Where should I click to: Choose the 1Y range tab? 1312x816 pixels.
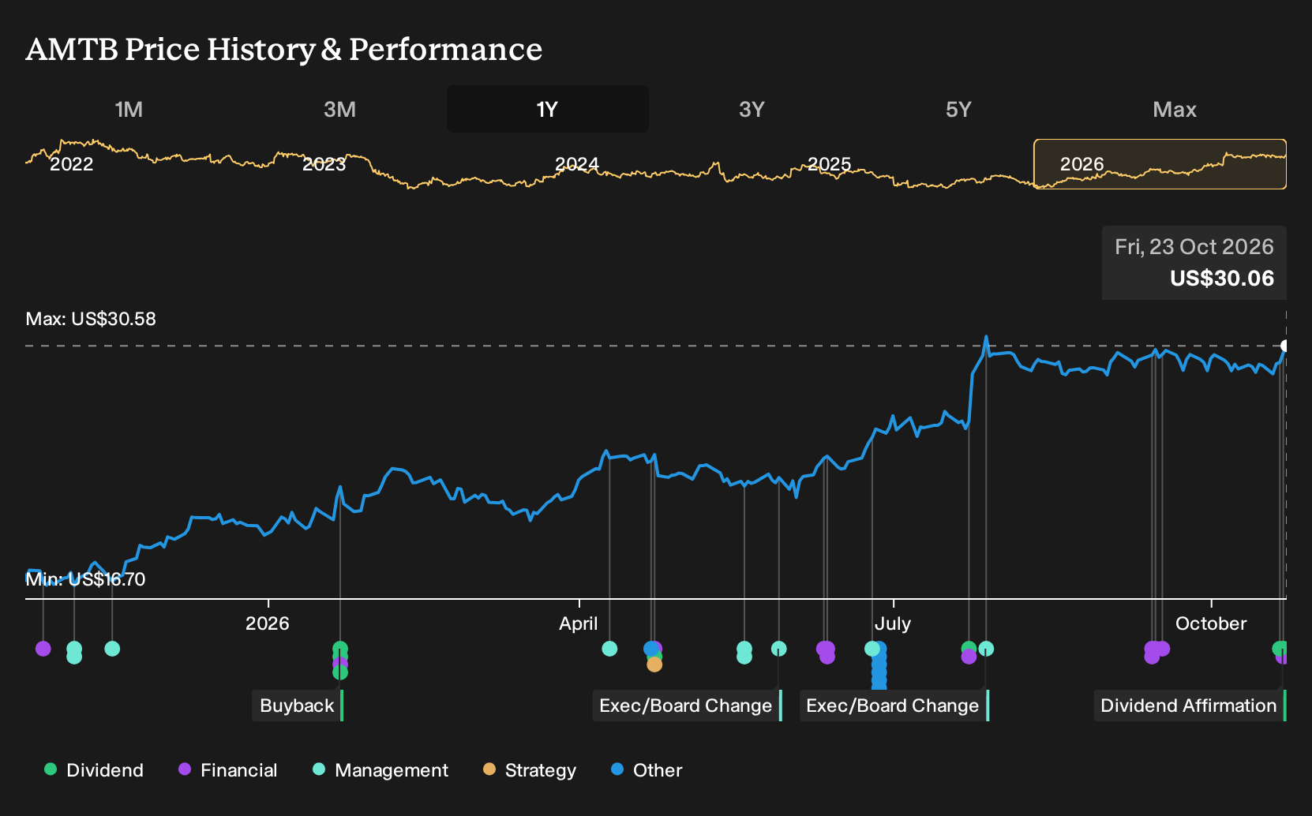coord(548,109)
